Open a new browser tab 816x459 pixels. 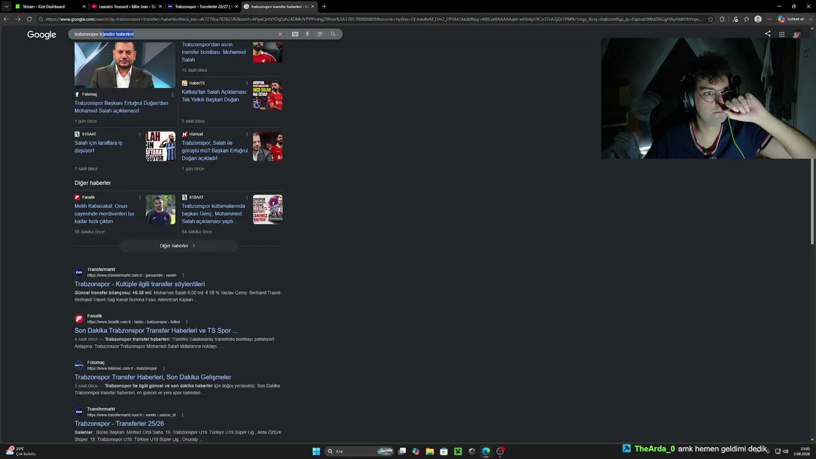pyautogui.click(x=324, y=6)
